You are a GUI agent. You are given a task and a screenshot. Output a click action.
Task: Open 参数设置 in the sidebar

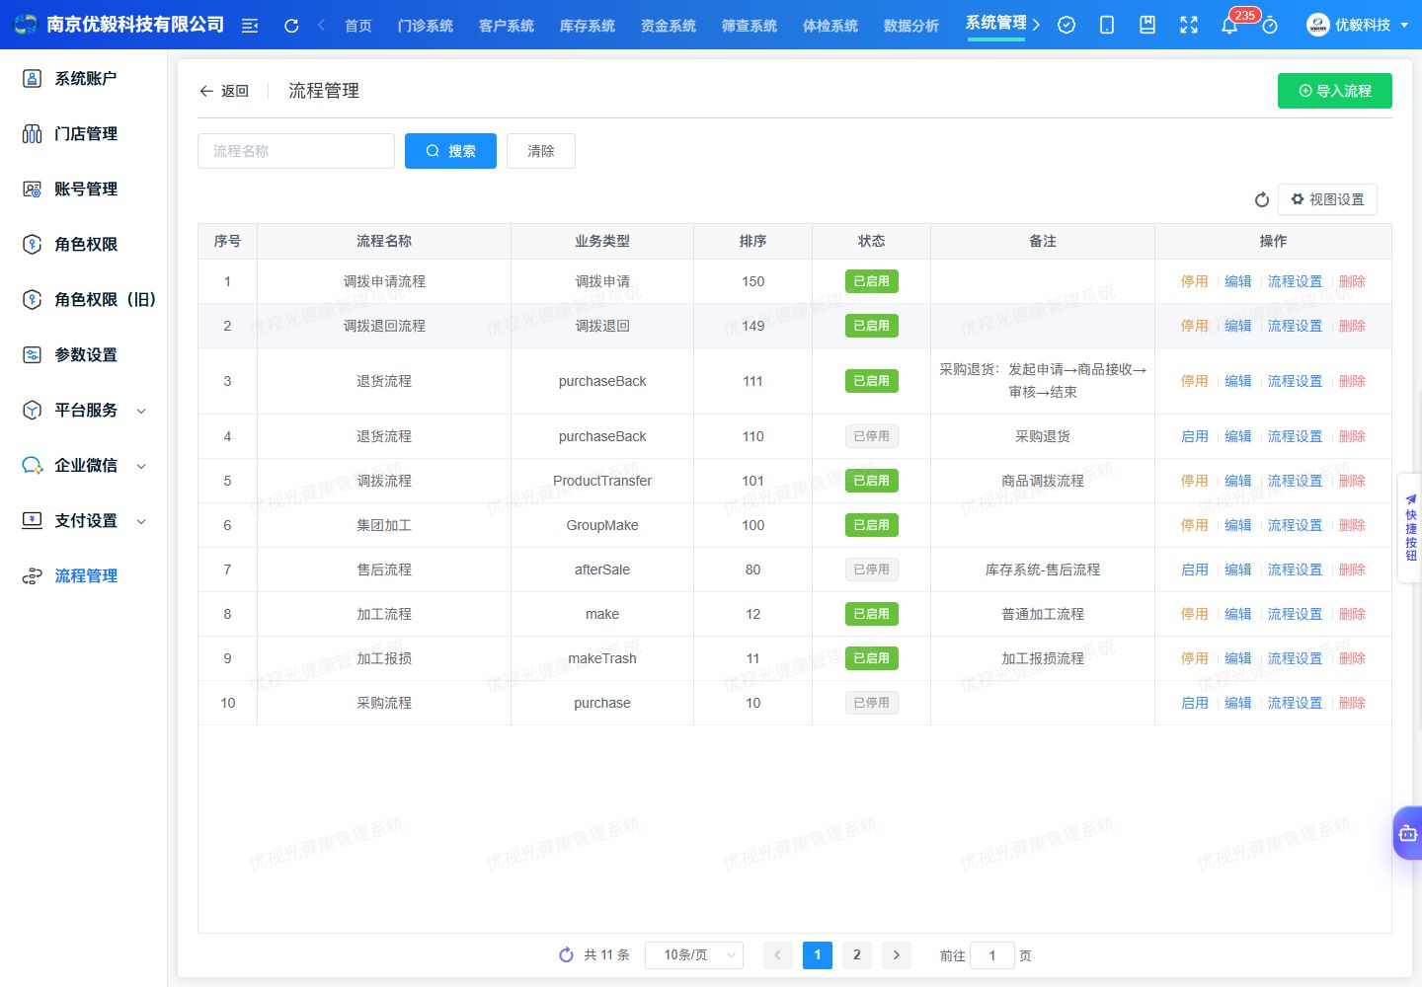pyautogui.click(x=84, y=355)
